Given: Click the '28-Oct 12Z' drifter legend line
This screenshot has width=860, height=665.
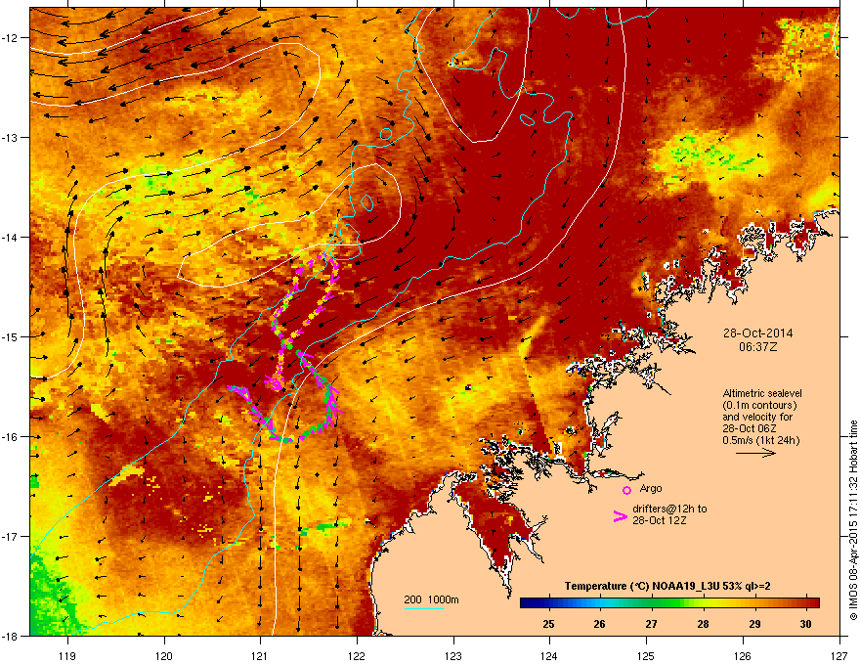Looking at the screenshot, I should 660,520.
